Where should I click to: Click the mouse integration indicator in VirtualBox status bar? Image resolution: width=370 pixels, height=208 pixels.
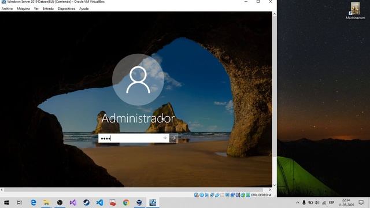pos(243,195)
